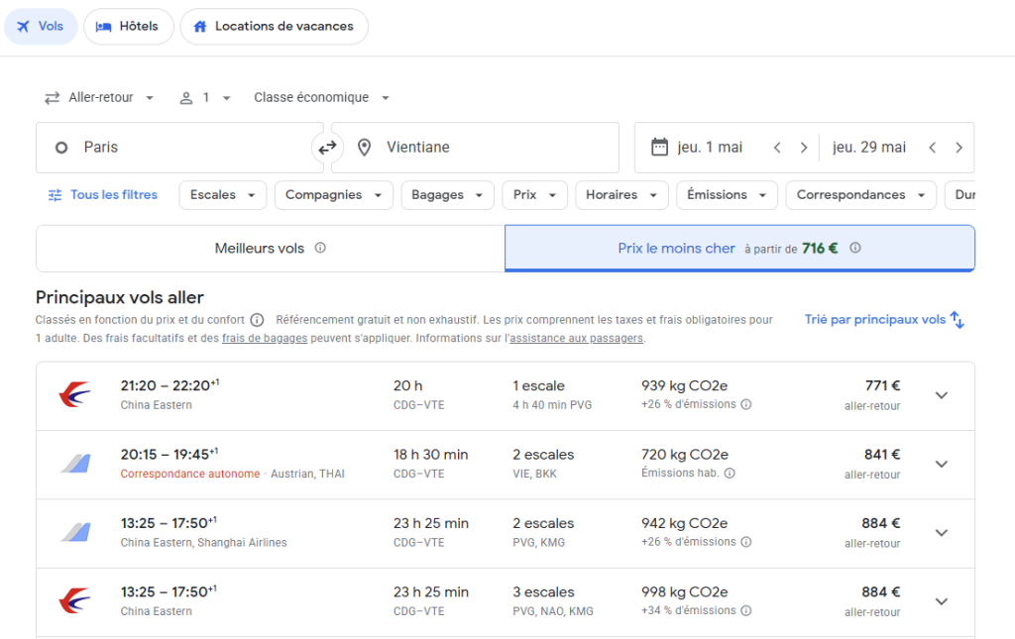Click the China Eastern airline logo
Image resolution: width=1015 pixels, height=639 pixels.
coord(72,394)
